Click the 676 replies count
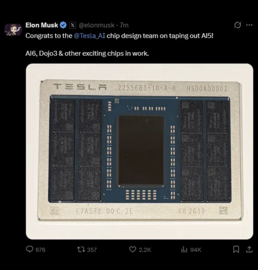Screen dimensions: 258x270 tap(40, 250)
